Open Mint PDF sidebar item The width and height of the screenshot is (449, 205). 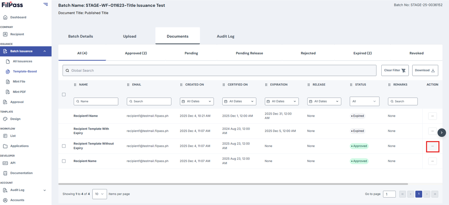coord(19,91)
